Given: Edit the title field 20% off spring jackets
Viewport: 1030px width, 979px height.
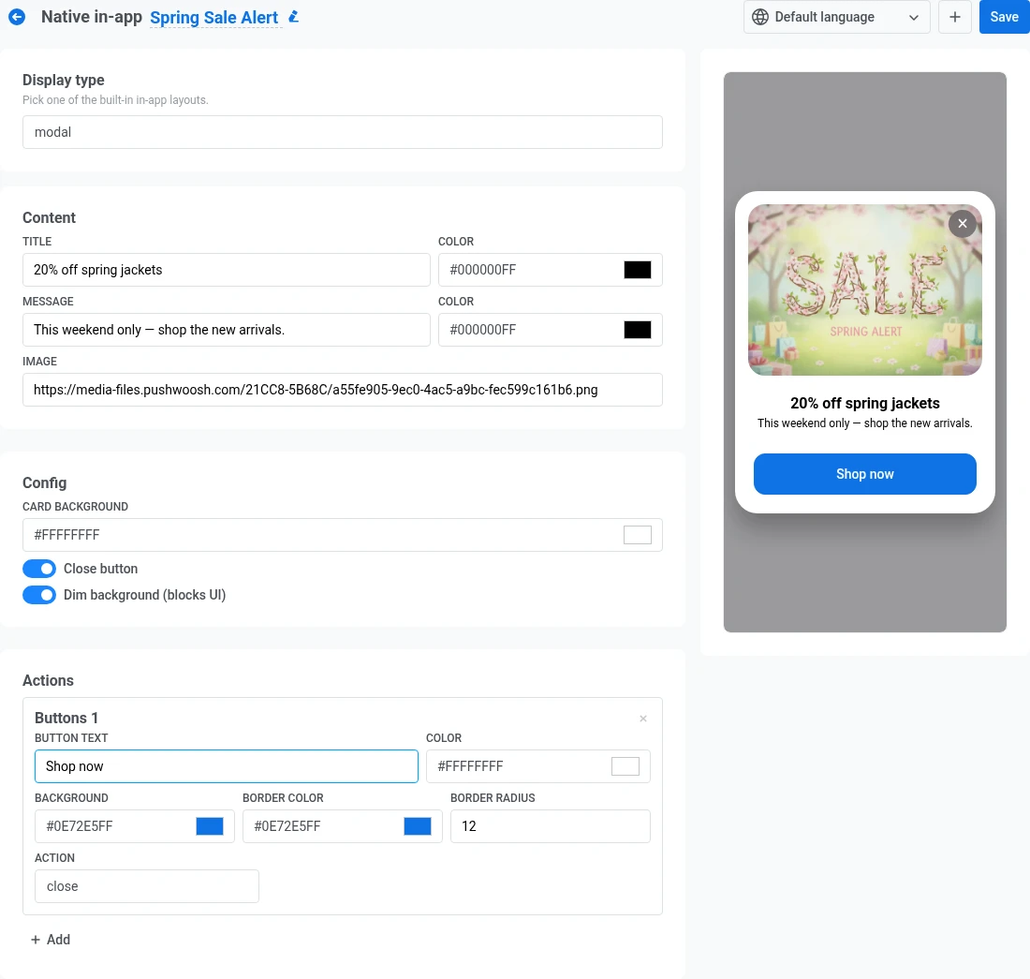Looking at the screenshot, I should click(226, 270).
